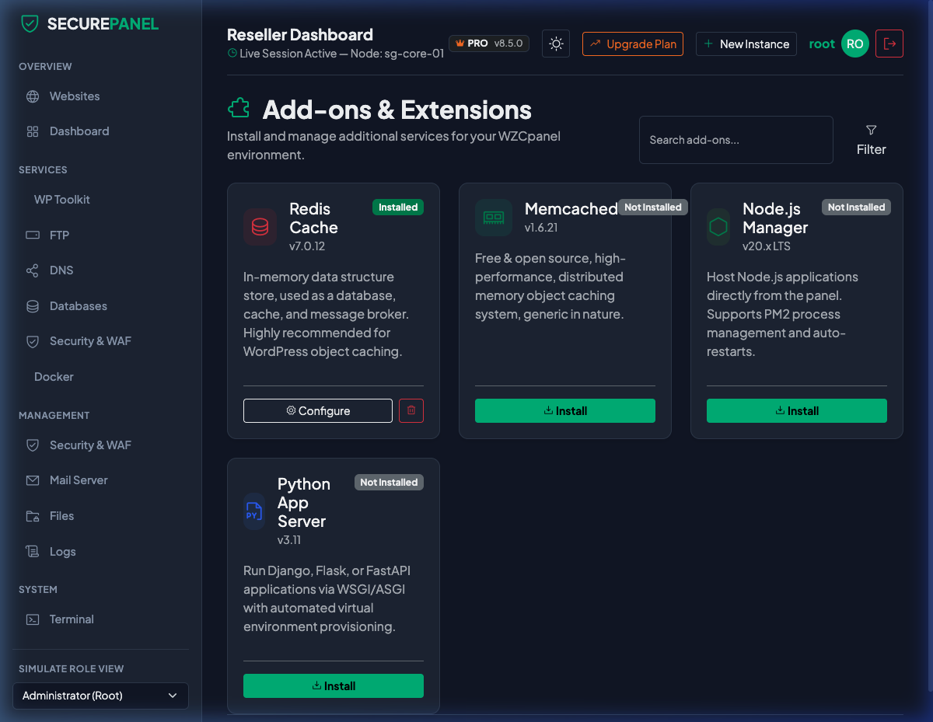
Task: Open Logs label in sidebar
Action: tap(63, 552)
